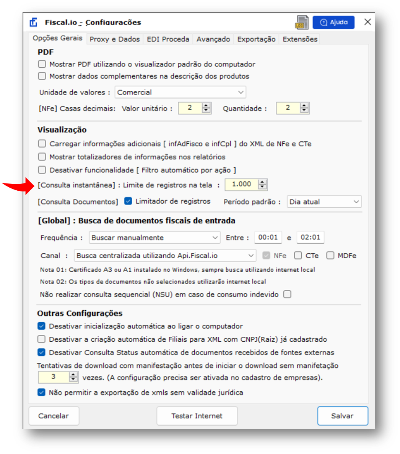Screen dimensions: 400x454
Task: Click the Limite de registros field
Action: (x=242, y=185)
